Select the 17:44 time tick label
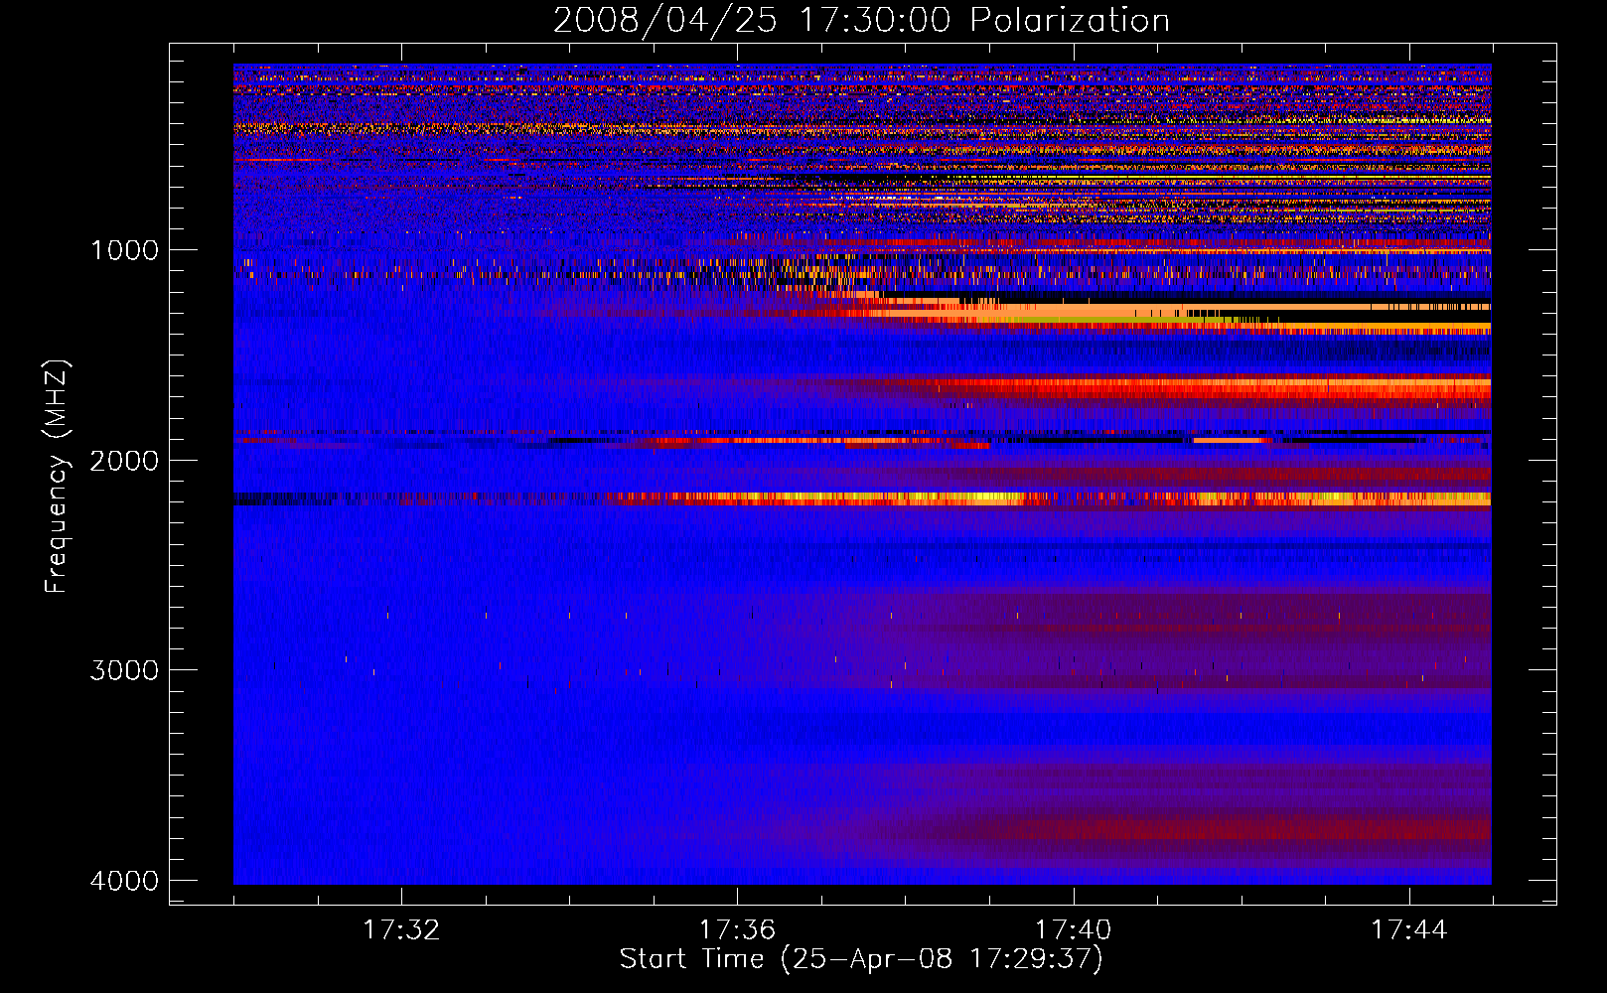 tap(1409, 930)
